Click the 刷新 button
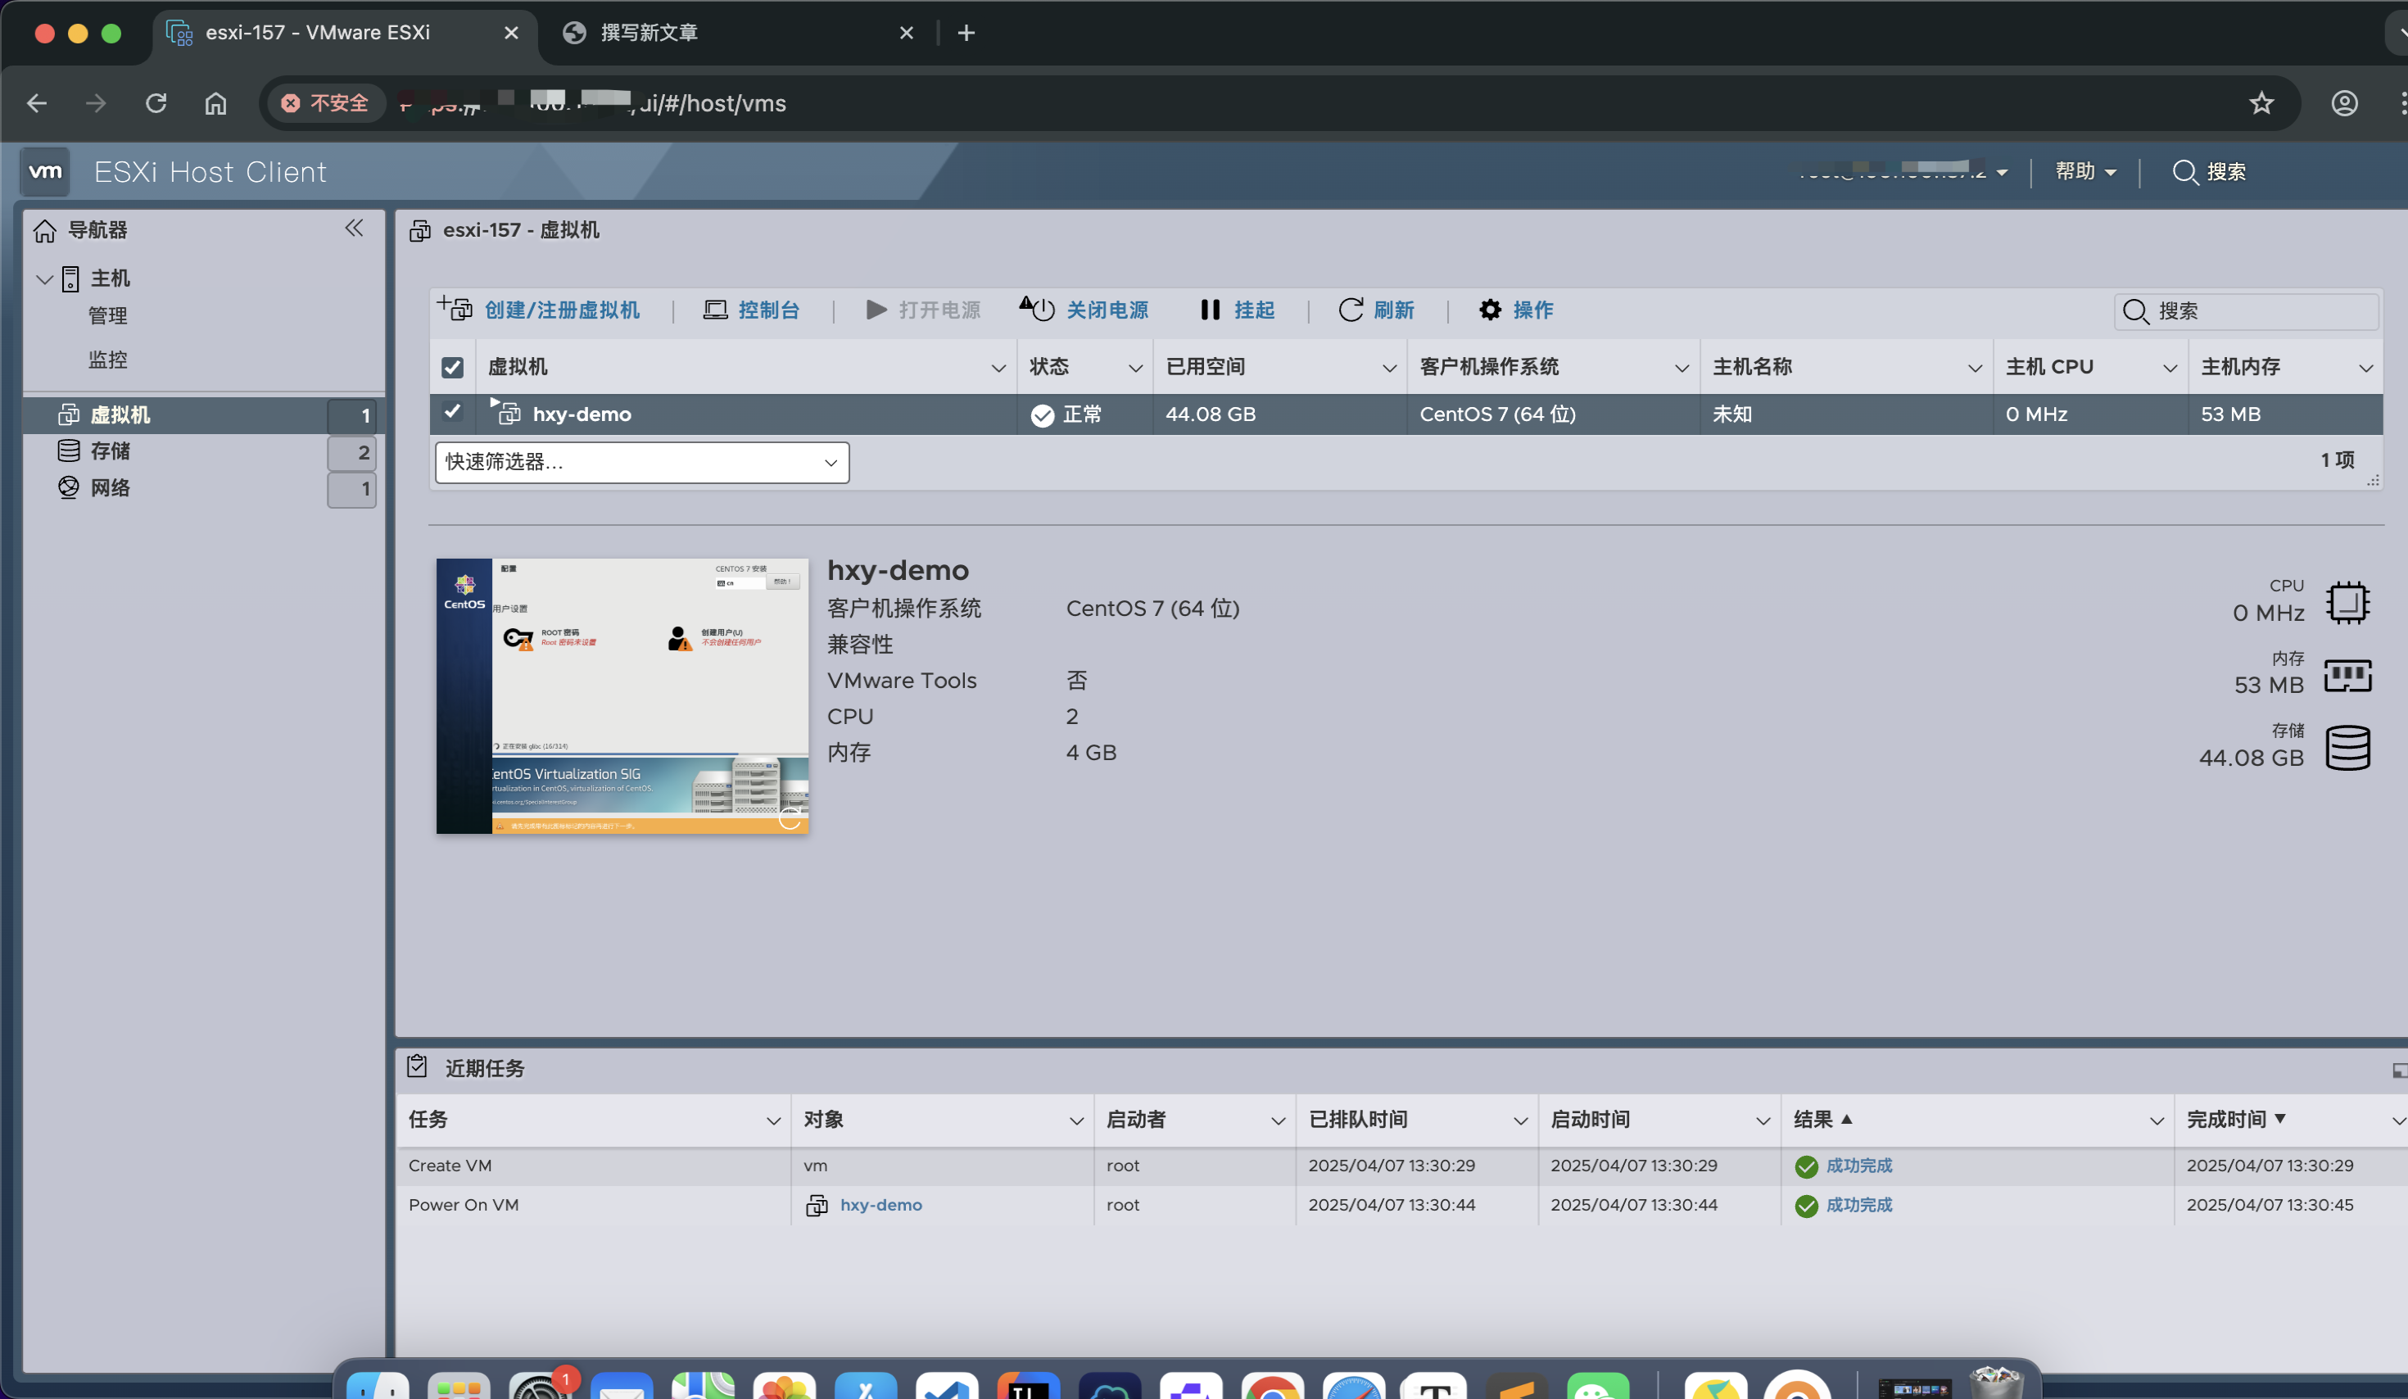Viewport: 2408px width, 1399px height. (x=1376, y=310)
